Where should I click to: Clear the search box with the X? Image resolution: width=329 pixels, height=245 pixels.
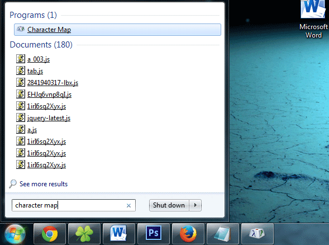coord(128,205)
